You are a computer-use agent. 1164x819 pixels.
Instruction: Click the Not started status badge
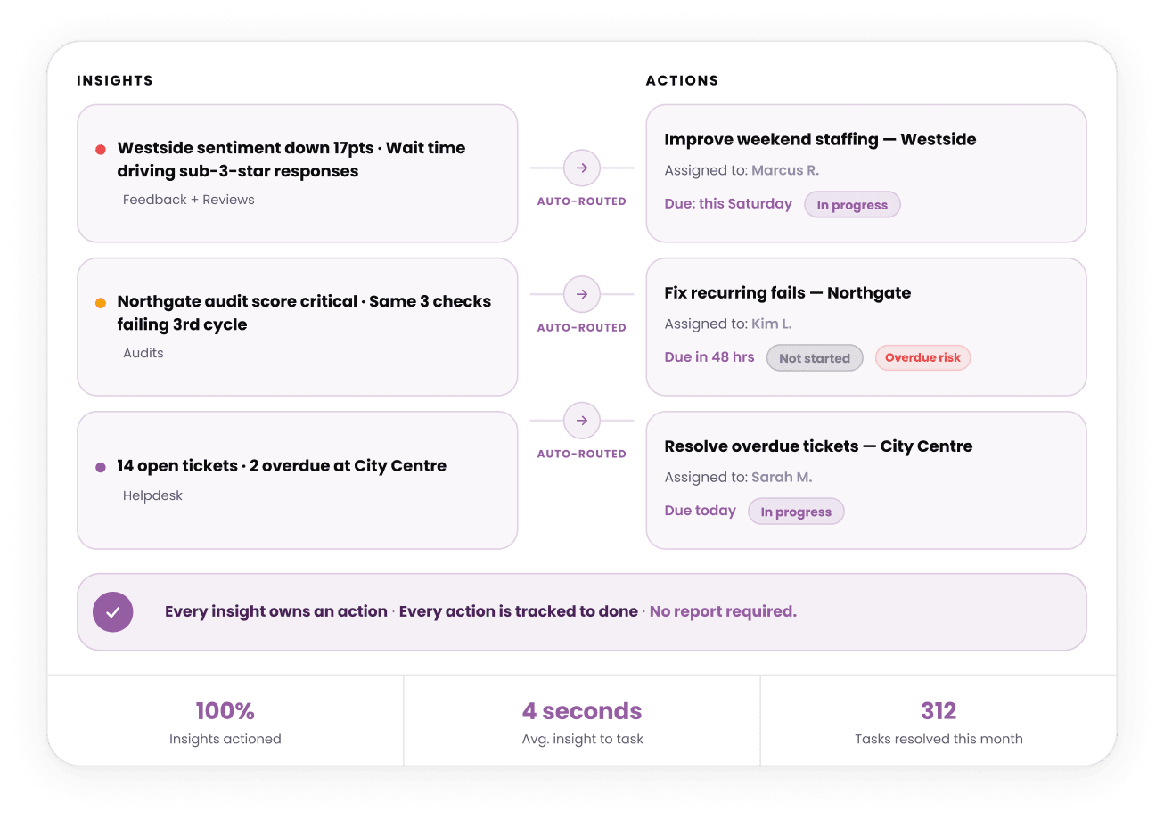tap(815, 358)
